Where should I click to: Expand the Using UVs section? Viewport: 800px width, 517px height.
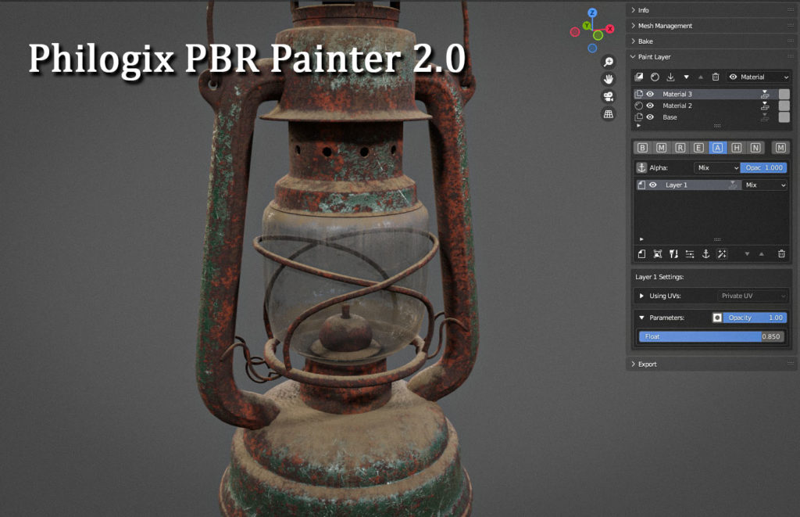coord(642,296)
